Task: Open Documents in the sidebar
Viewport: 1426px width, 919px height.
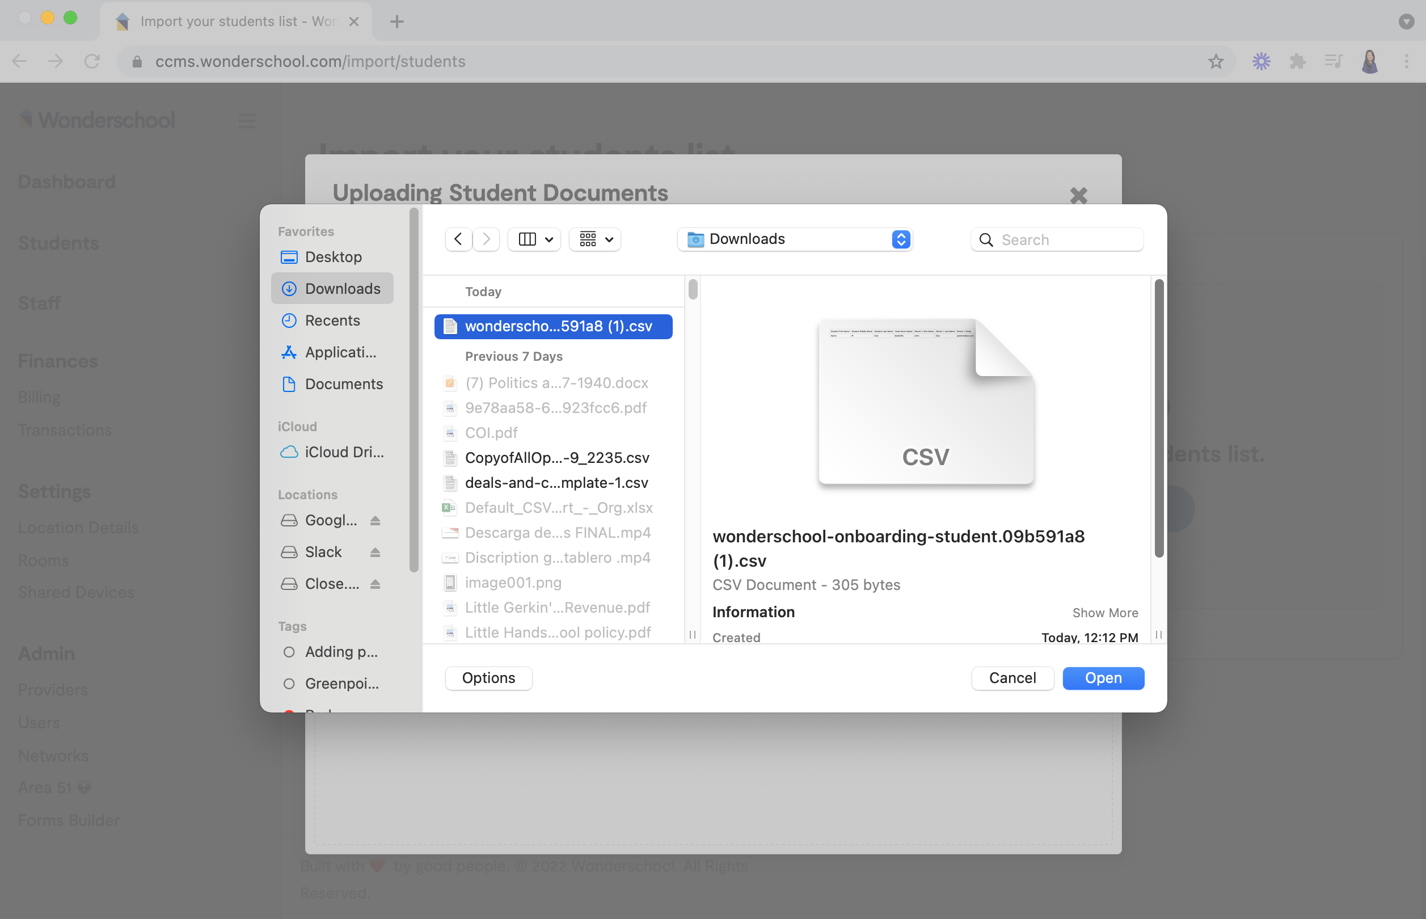Action: (332, 383)
